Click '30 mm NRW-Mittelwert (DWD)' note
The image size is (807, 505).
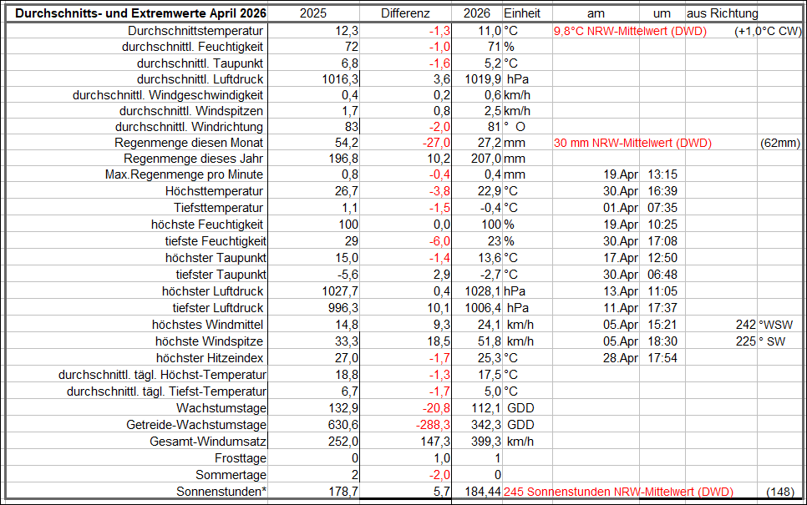(x=632, y=143)
